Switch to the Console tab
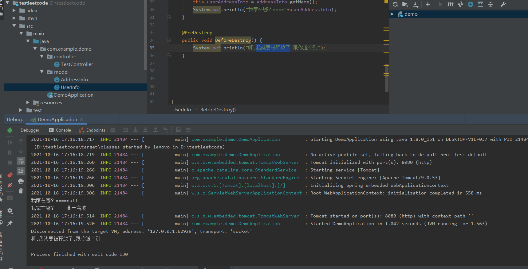Screen dimensions: 528x269 pos(60,130)
